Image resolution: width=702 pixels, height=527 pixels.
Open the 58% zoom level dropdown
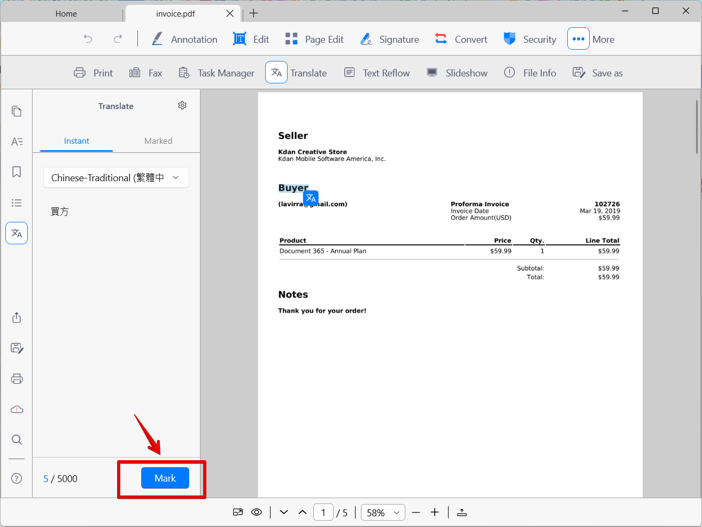coord(383,513)
